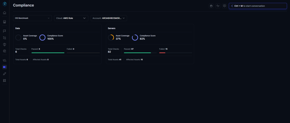Click the home icon in the sidebar
290x123 pixels.
(5, 13)
